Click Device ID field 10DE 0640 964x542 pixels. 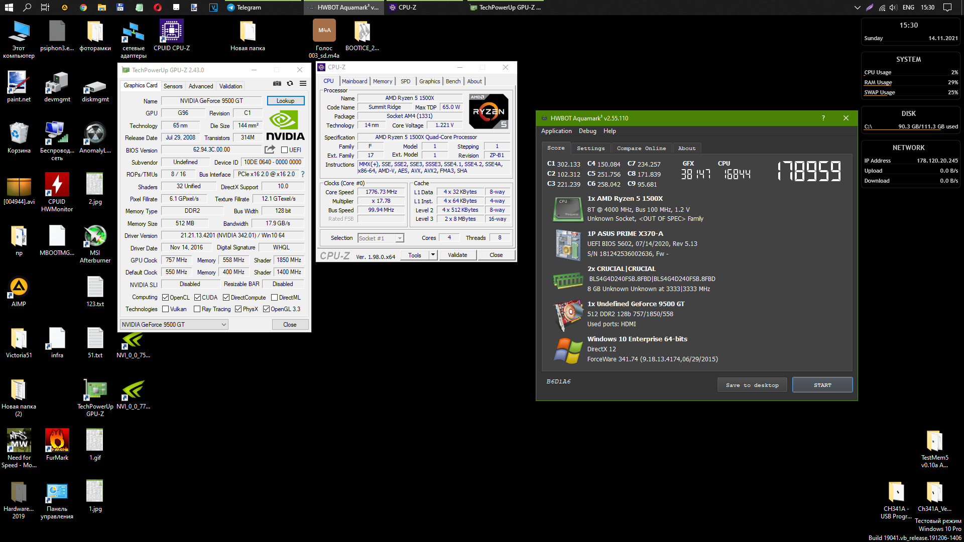(x=273, y=162)
